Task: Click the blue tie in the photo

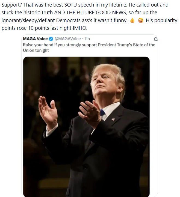Action: click(x=102, y=112)
